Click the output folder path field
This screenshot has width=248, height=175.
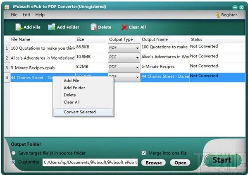pos(90,163)
